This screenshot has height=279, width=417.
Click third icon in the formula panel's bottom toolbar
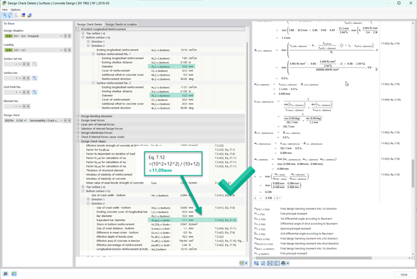[270, 263]
